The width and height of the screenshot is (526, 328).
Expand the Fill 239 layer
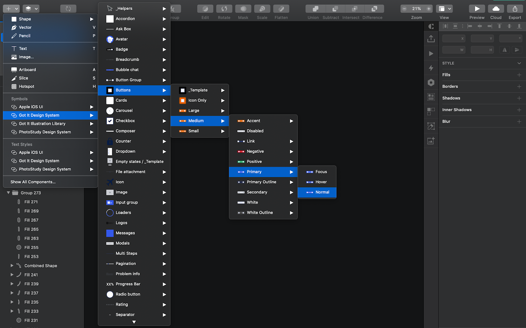[12, 284]
